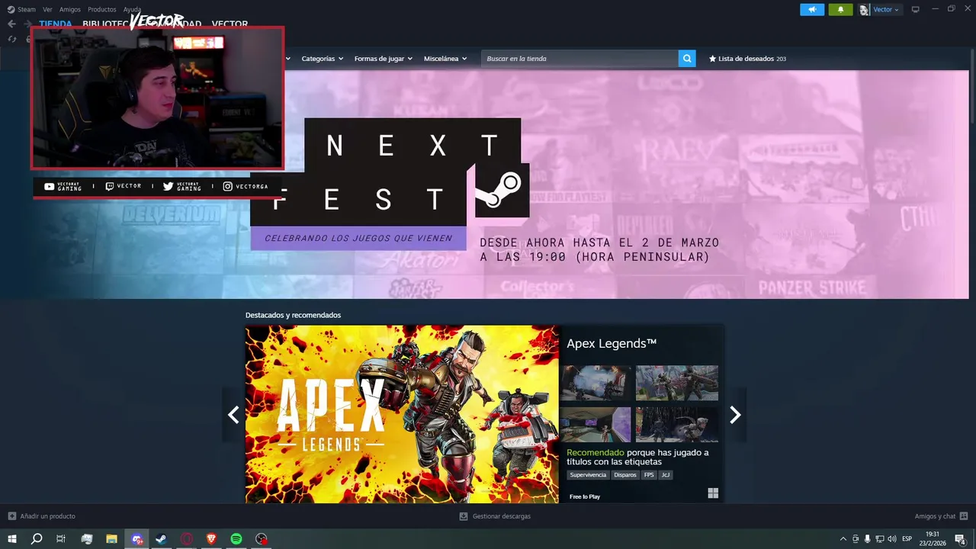
Task: Click the search magnifier button in store
Action: pos(687,59)
